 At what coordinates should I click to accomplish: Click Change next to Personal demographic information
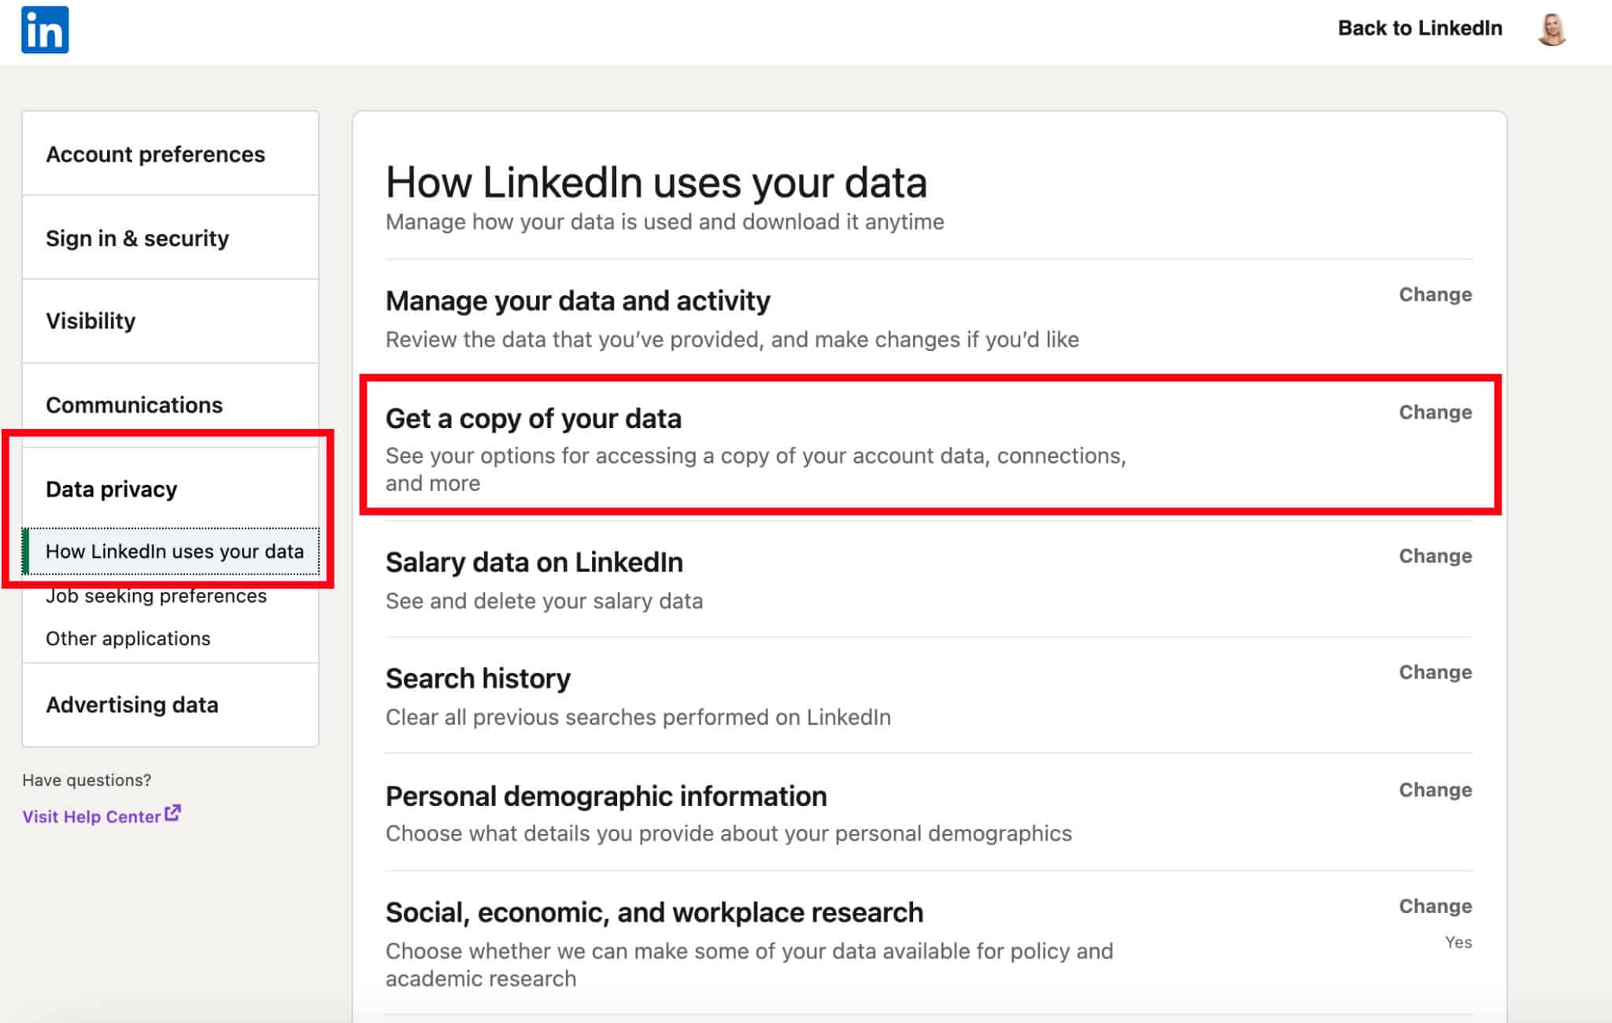[1435, 789]
